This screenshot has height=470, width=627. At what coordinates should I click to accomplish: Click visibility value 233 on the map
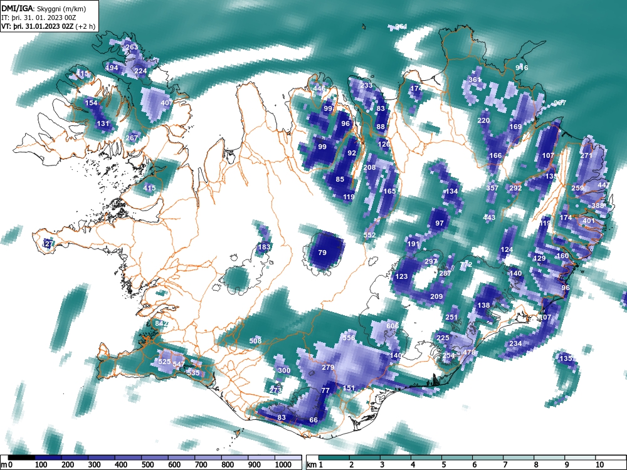tap(366, 85)
